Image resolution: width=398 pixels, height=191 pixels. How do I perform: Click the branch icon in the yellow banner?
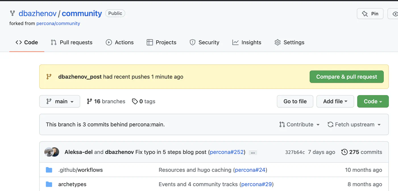coord(49,77)
